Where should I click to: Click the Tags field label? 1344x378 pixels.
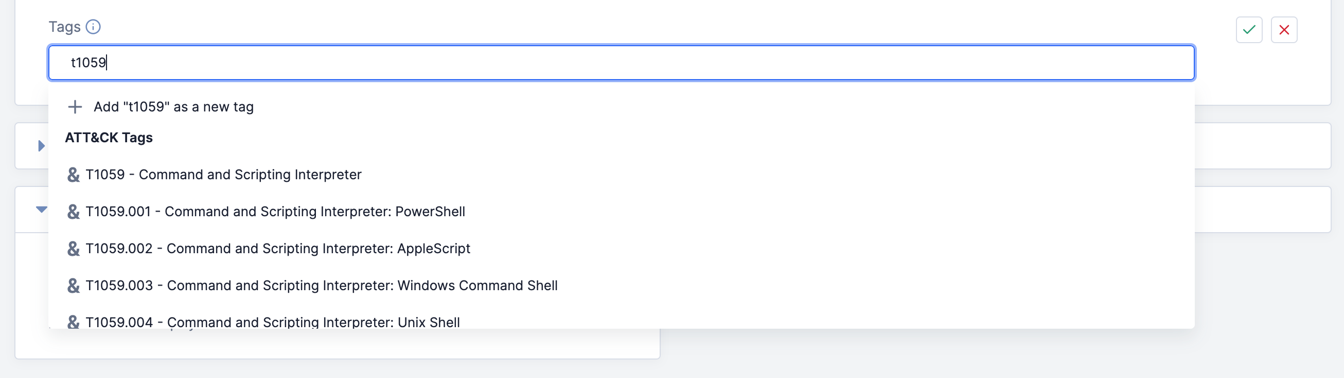64,27
